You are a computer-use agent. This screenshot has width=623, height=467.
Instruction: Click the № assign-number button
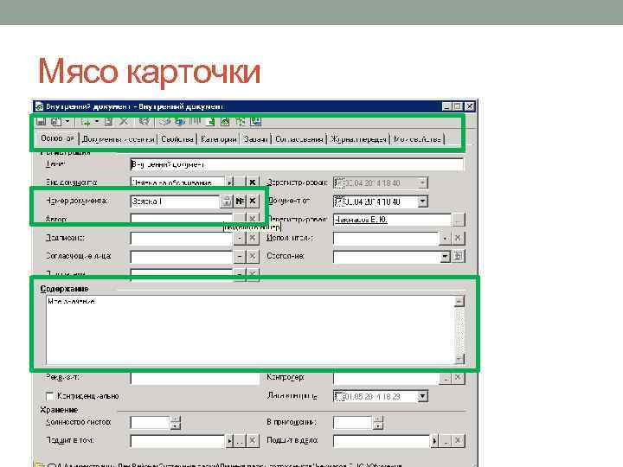point(240,202)
